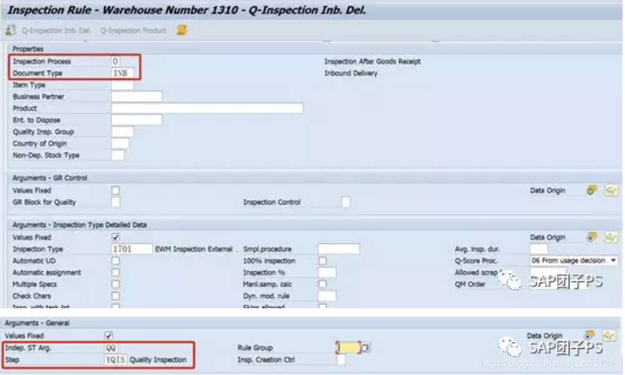Click the leftmost toolbar icon beside Q-Inspection Inb. Del.

pyautogui.click(x=11, y=30)
